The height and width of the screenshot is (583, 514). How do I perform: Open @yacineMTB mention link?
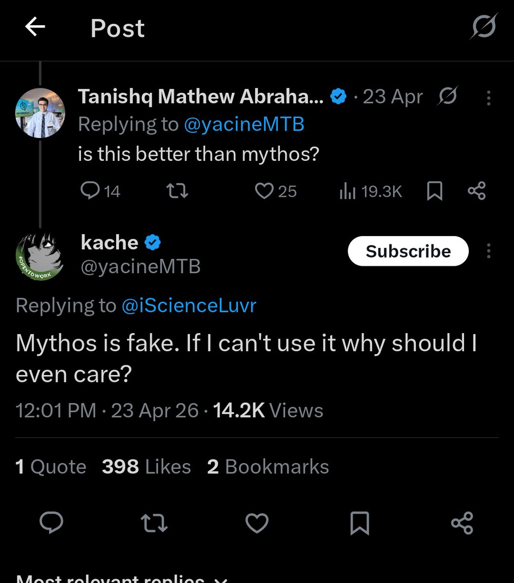244,125
